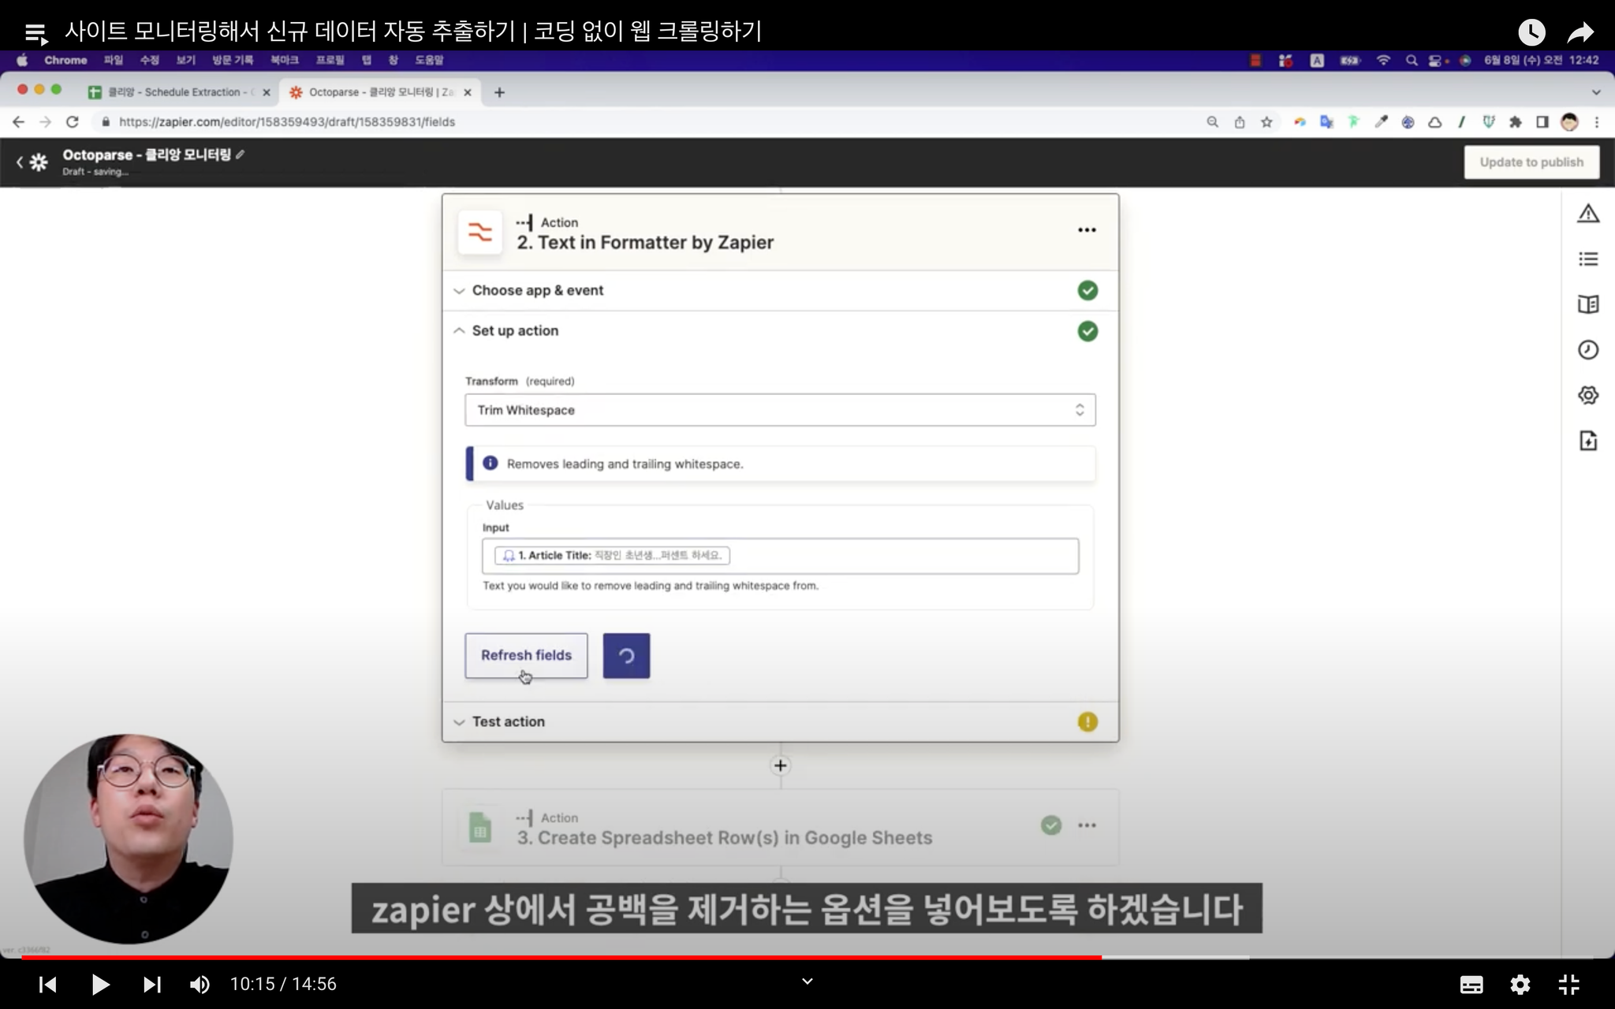
Task: Open the book help sidebar icon
Action: 1588,304
